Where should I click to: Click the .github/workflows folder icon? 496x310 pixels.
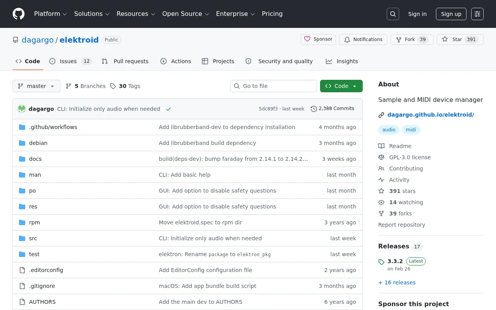click(x=22, y=127)
